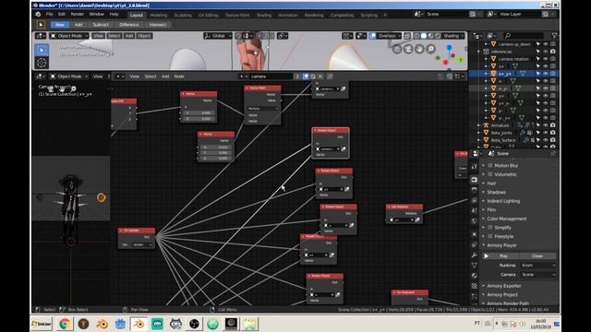Open the Object Data properties tab icon

474,266
